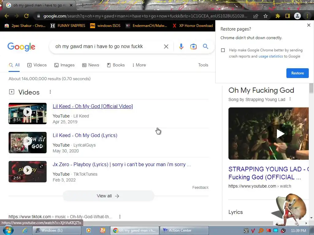Click the page vertical scrollbar thumb
Screen dimensions: 314x235
pyautogui.click(x=311, y=88)
